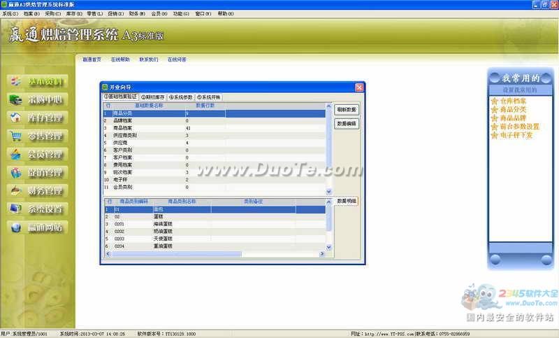Switch to the 系统开账 tab

pyautogui.click(x=208, y=97)
